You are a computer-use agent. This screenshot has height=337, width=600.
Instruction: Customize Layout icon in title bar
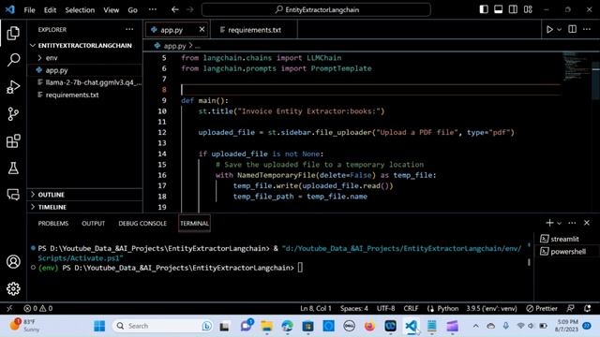tap(528, 9)
